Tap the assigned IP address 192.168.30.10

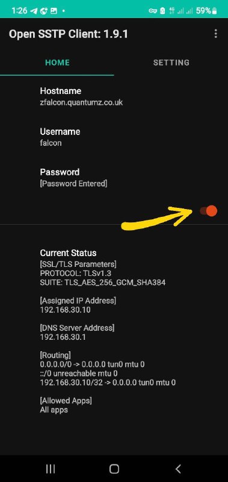tap(65, 310)
